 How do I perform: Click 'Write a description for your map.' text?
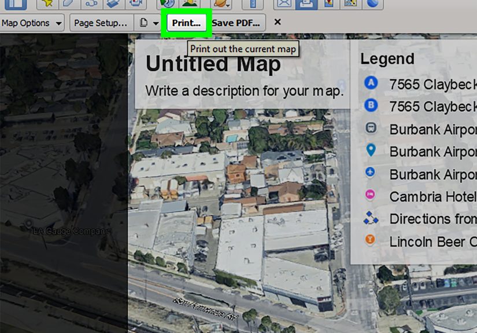click(x=245, y=91)
